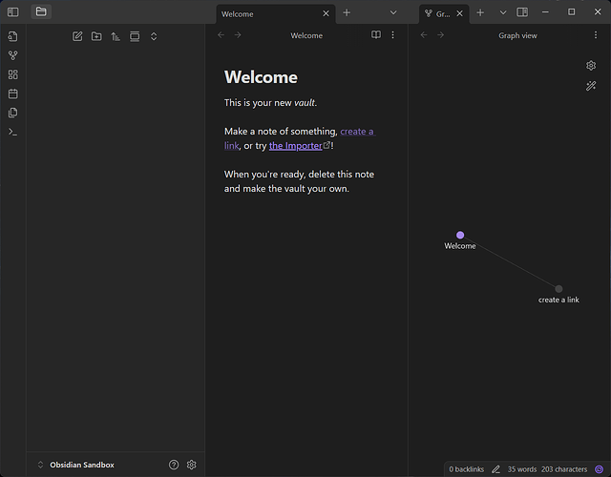This screenshot has width=611, height=477.
Task: Collapse the left sidebar toggle icon
Action: pos(12,12)
